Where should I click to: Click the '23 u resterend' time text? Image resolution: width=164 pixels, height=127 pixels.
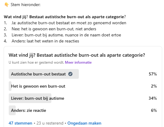[x=50, y=123]
